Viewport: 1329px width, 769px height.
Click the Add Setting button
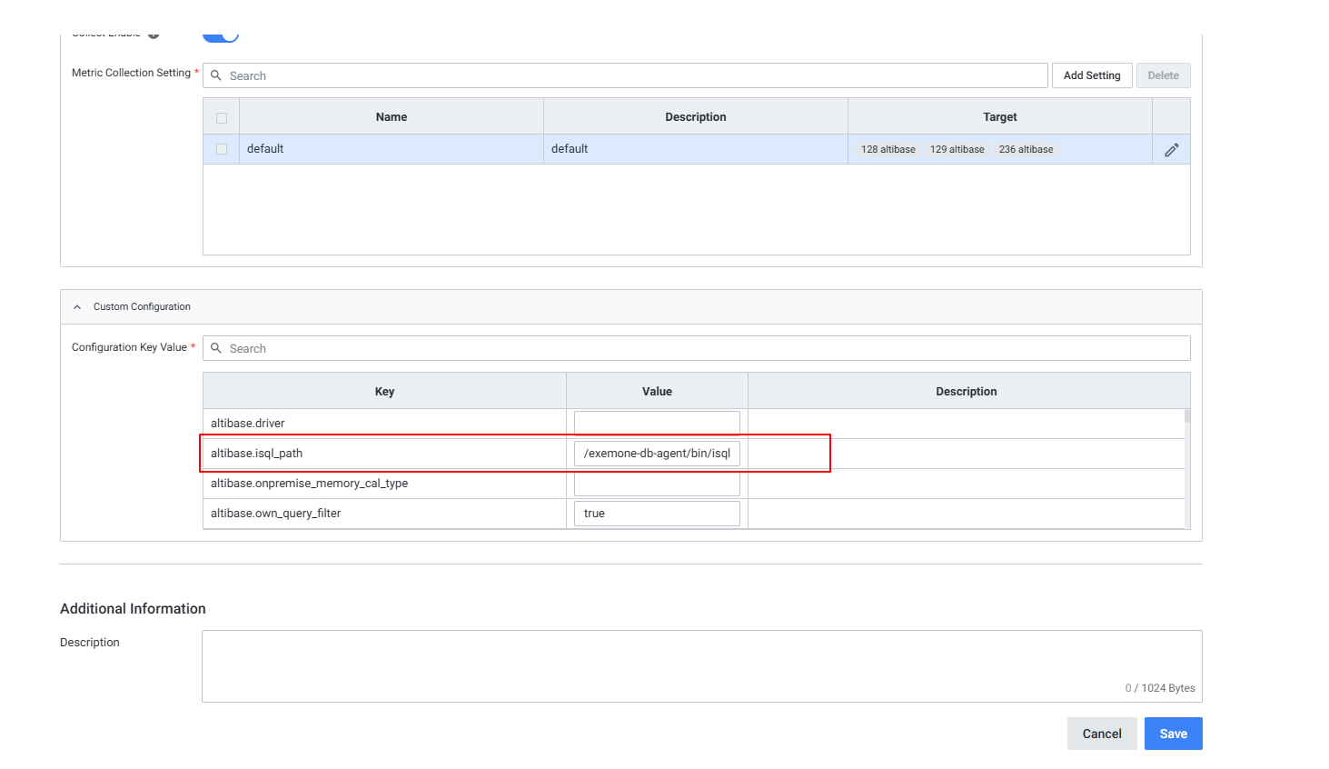point(1092,75)
